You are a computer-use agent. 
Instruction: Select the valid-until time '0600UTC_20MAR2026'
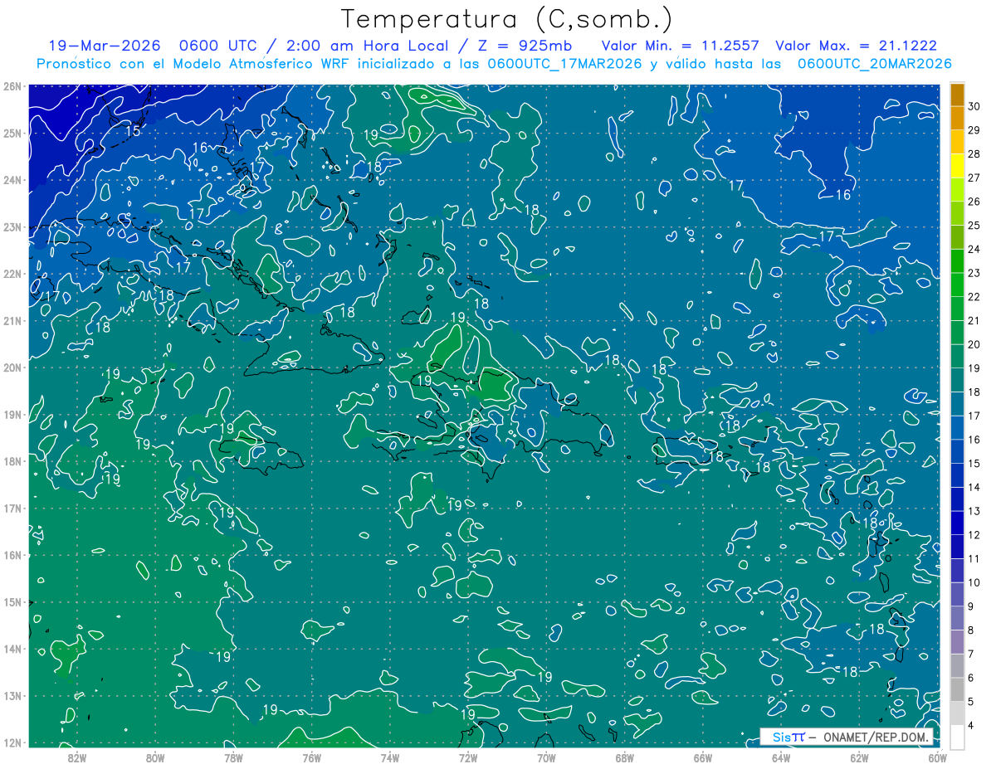874,64
